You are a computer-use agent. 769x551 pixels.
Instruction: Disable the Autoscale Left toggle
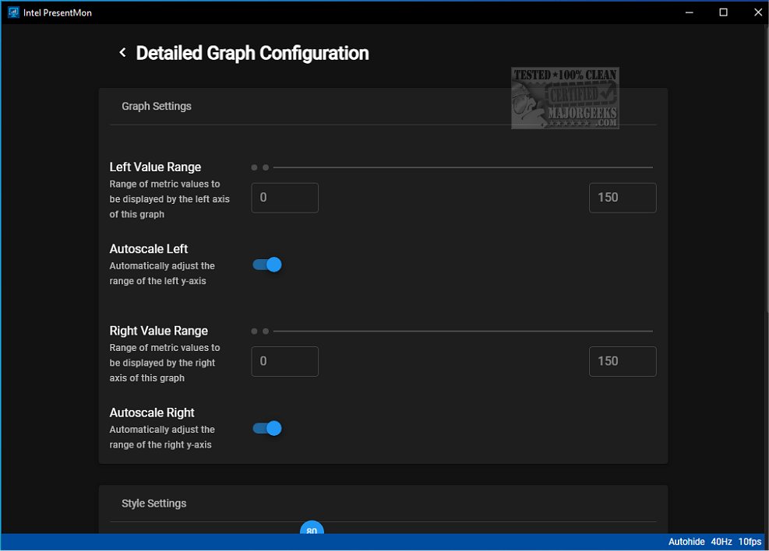coord(267,265)
